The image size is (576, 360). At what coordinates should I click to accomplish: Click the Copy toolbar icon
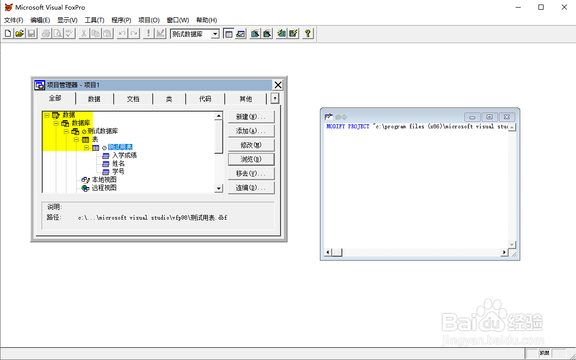[x=95, y=33]
